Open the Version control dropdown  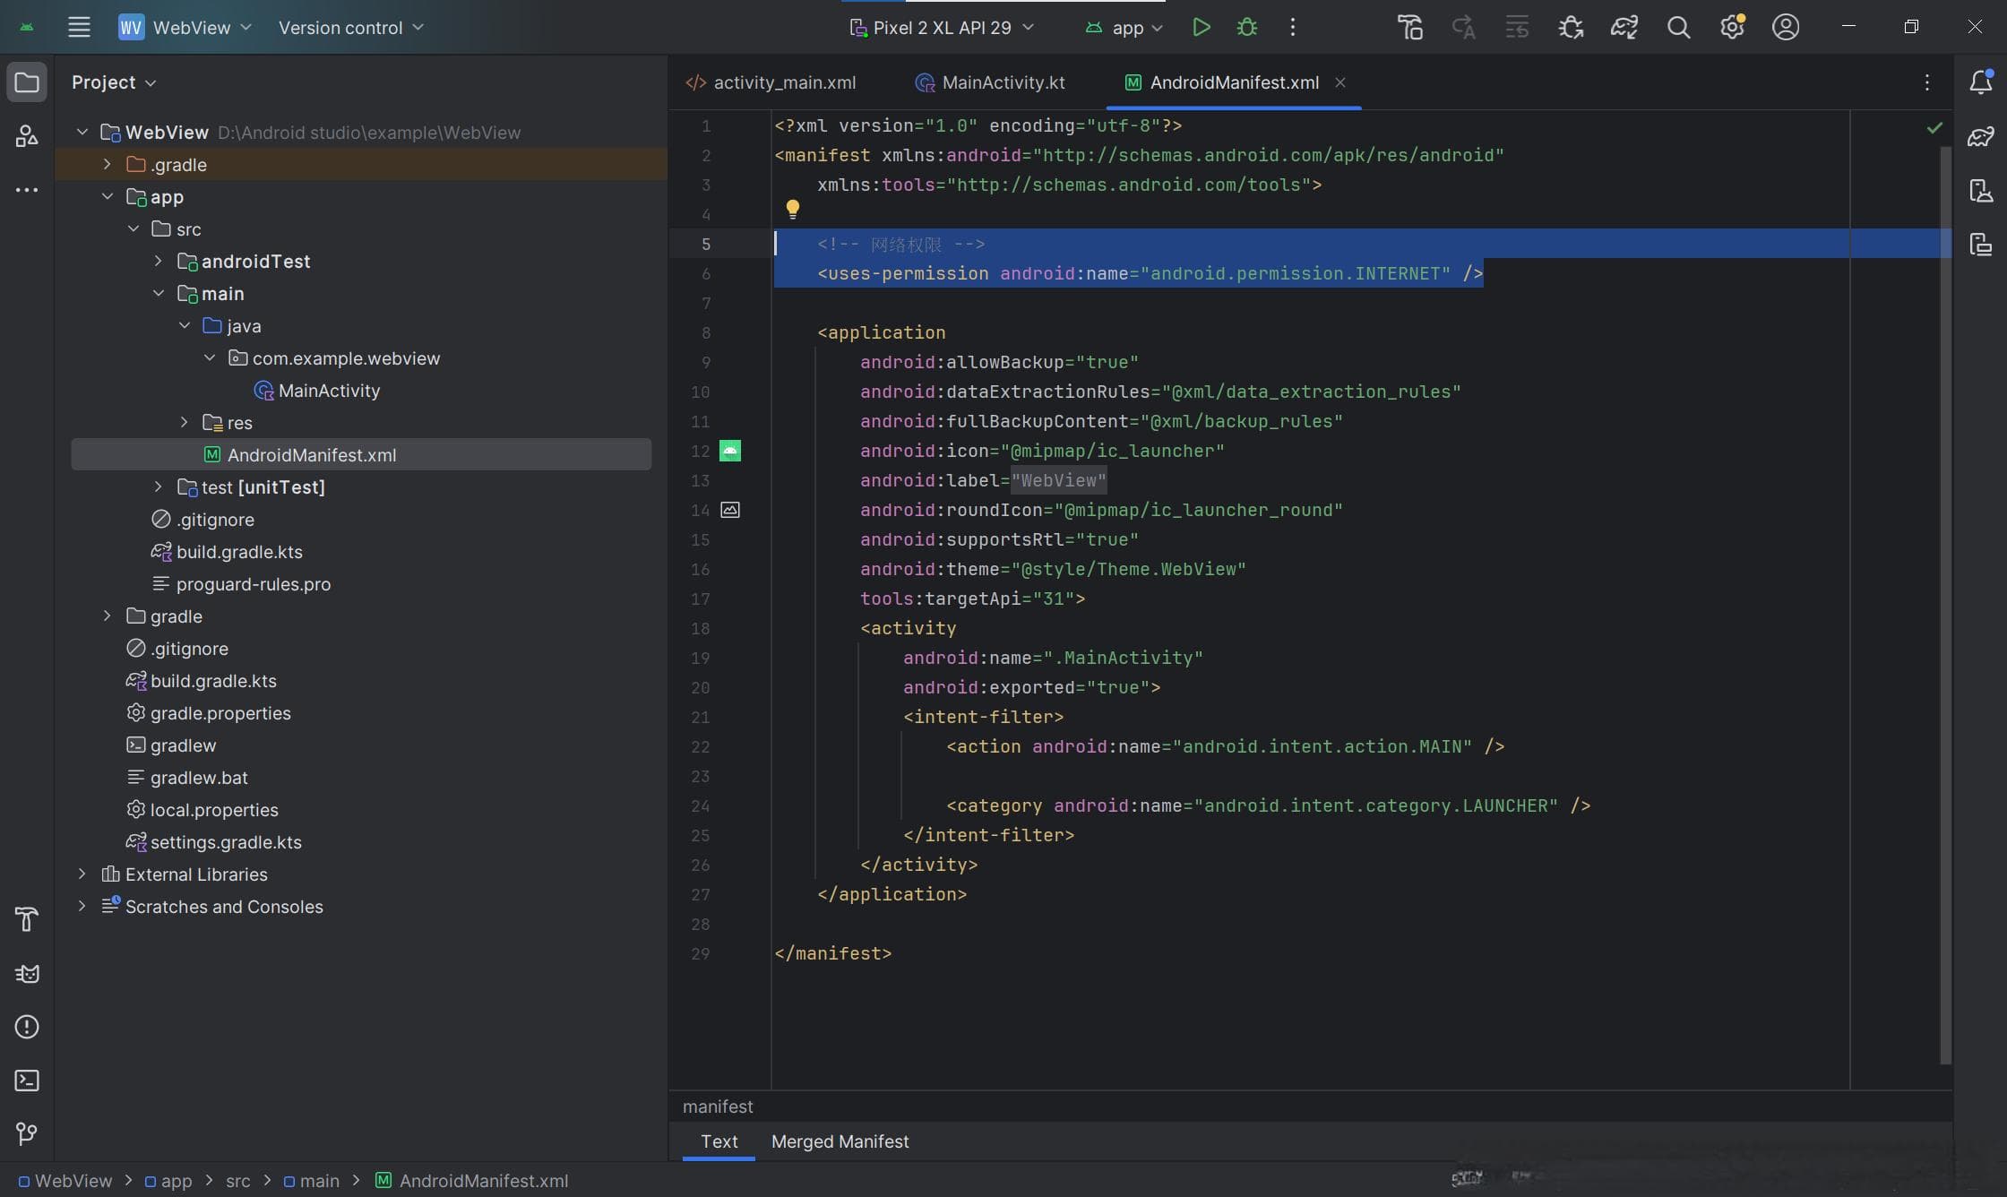[x=350, y=27]
